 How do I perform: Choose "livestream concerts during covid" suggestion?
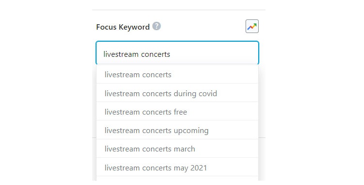177,93
